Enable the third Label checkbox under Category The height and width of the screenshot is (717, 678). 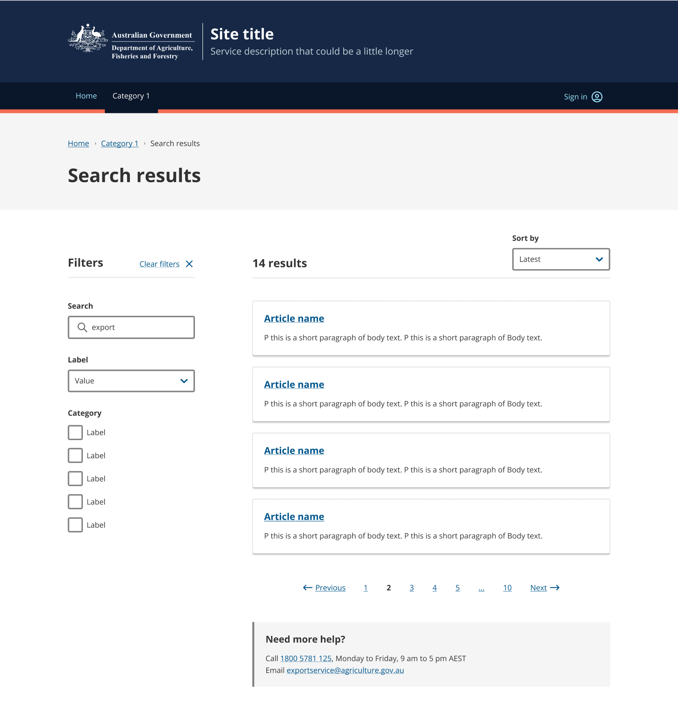[75, 478]
